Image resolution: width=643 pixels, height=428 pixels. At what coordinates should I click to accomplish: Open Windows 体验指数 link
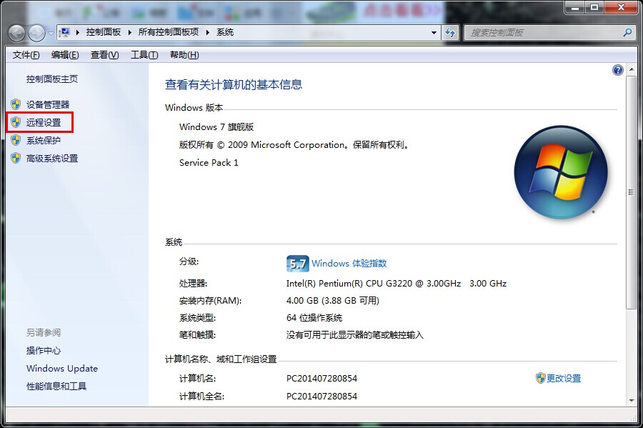(x=349, y=264)
